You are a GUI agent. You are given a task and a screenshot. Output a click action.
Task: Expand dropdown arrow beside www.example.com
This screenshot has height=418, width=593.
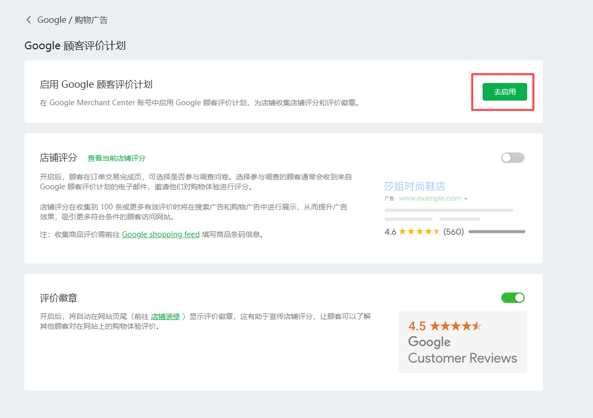click(466, 199)
